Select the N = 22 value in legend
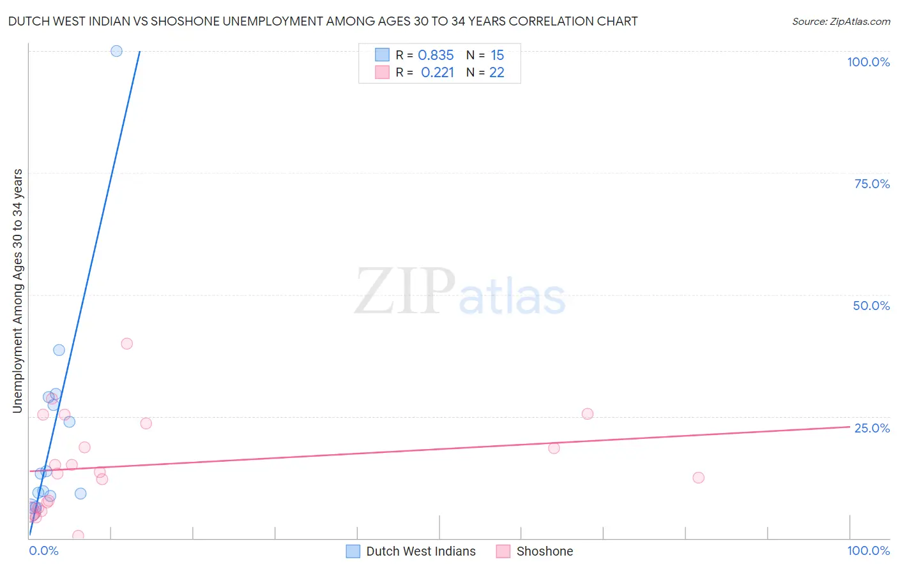This screenshot has height=569, width=898. pyautogui.click(x=485, y=72)
